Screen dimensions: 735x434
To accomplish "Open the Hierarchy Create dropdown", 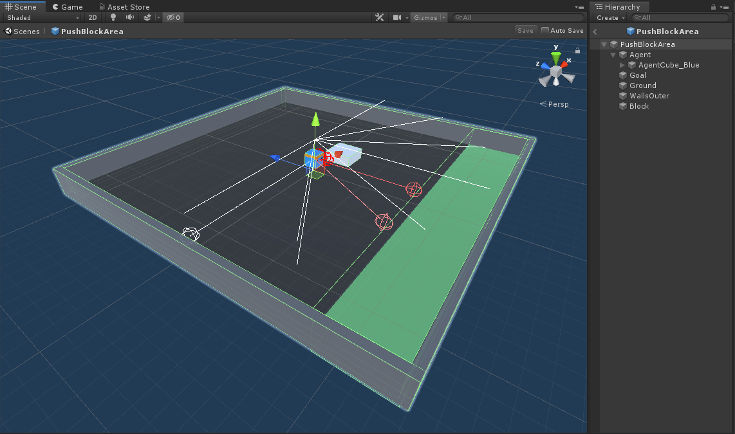I will [x=610, y=17].
